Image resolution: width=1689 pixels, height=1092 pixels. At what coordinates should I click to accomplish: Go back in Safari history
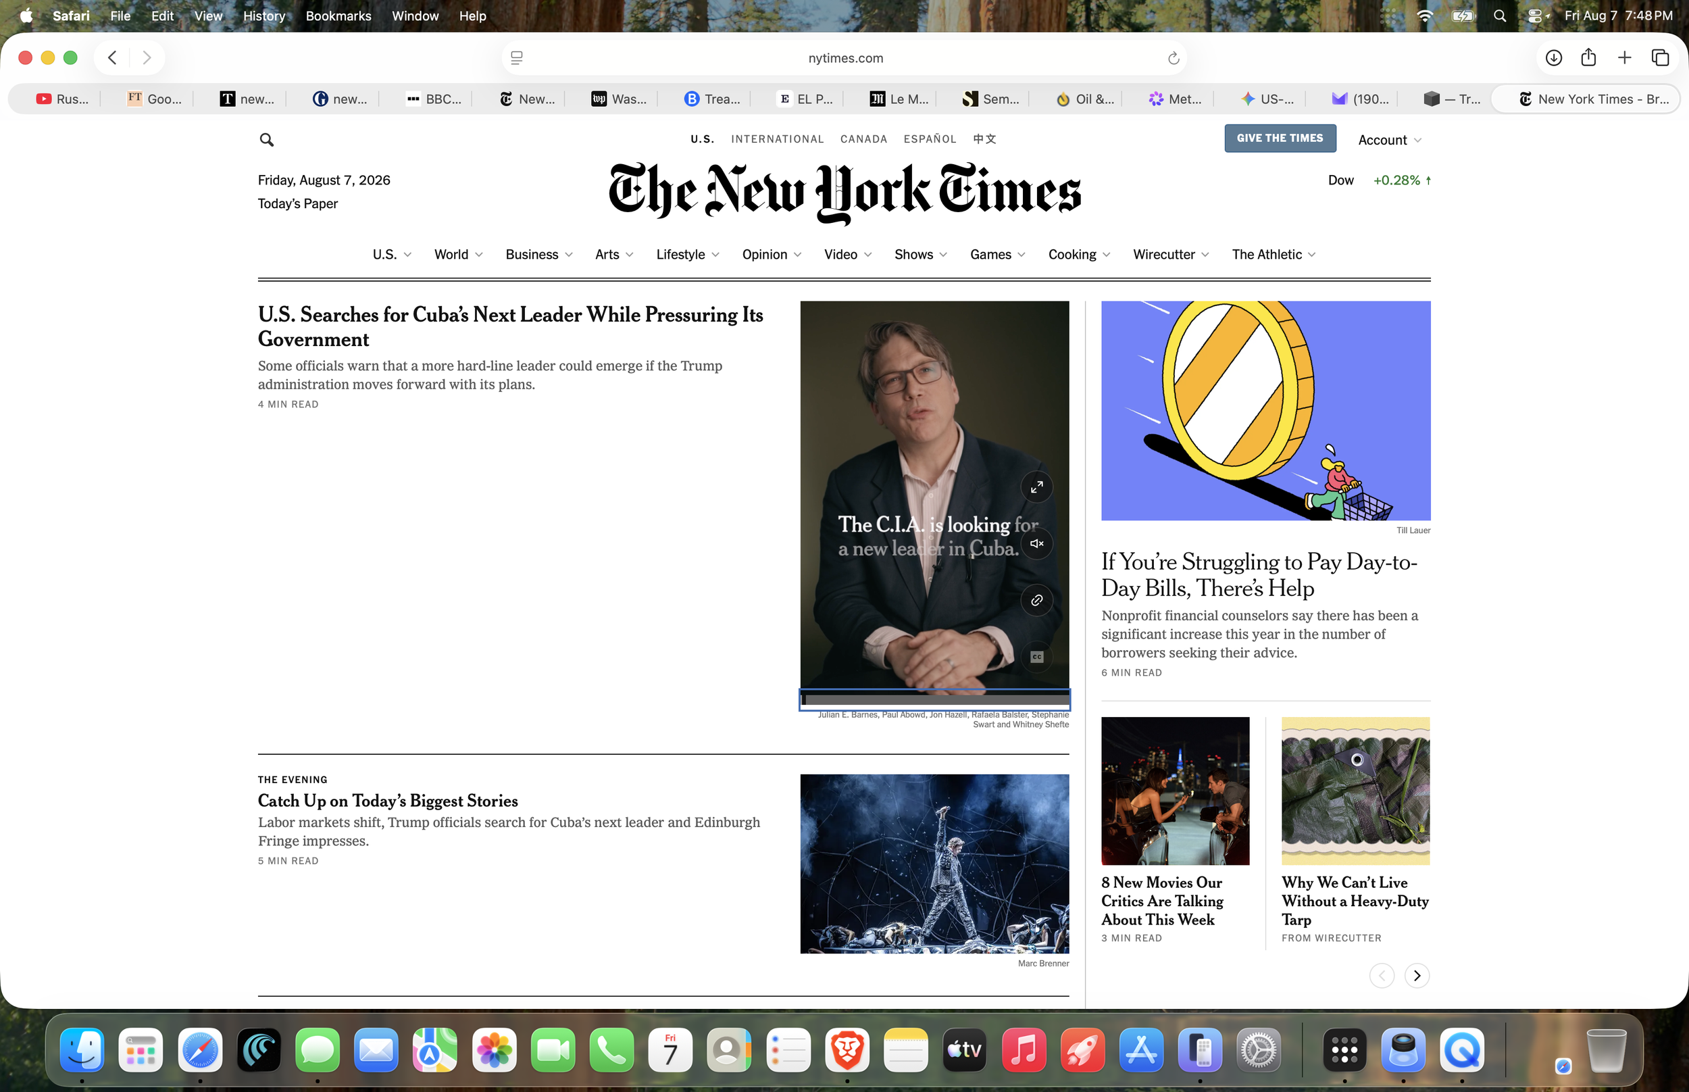112,57
